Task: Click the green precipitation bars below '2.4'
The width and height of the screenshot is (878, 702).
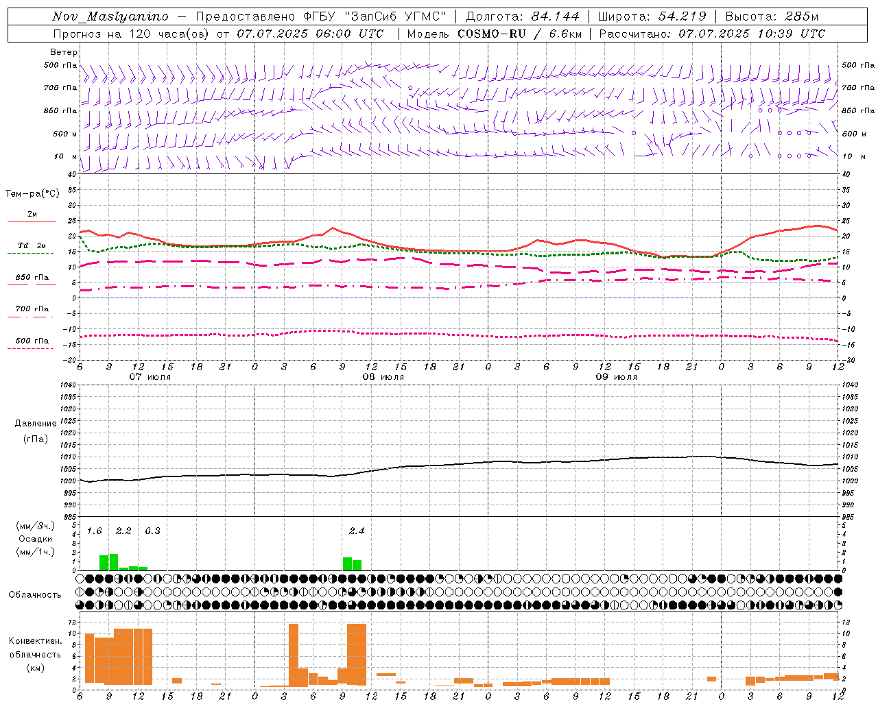Action: (x=352, y=564)
